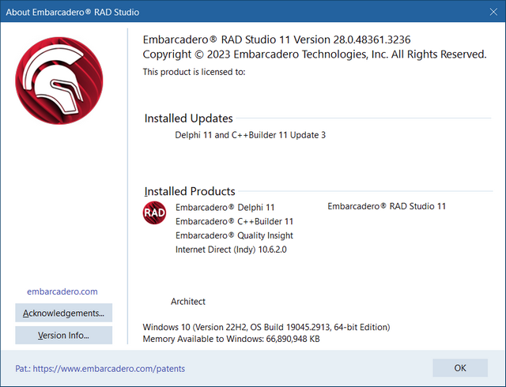The height and width of the screenshot is (387, 506).
Task: Select the Embarcadero C++Builder 11 entry
Action: 234,221
